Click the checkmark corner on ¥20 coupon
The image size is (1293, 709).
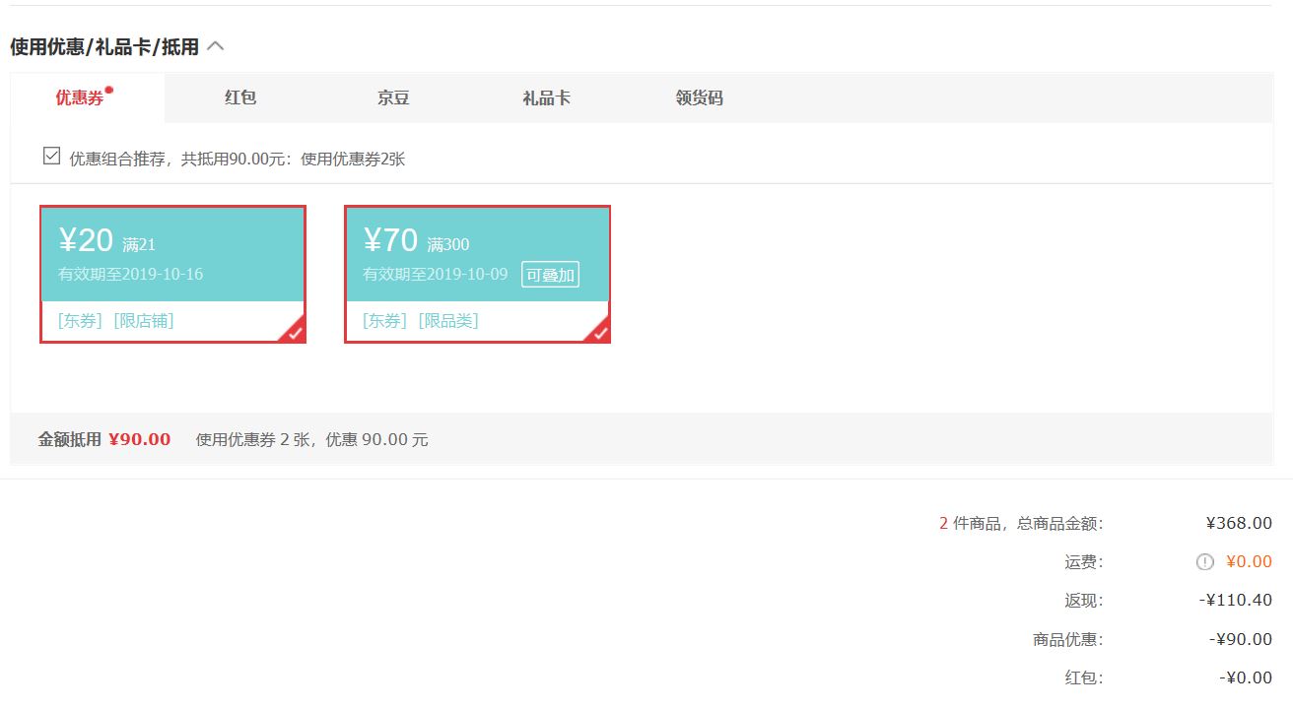tap(293, 331)
